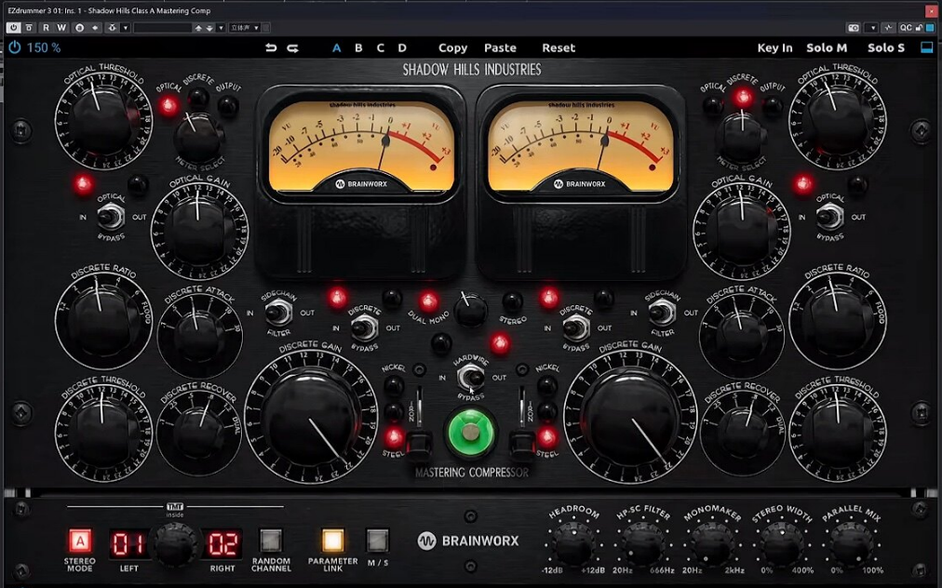This screenshot has height=588, width=942.
Task: Click the Brainworx logo at the bottom
Action: coord(468,541)
